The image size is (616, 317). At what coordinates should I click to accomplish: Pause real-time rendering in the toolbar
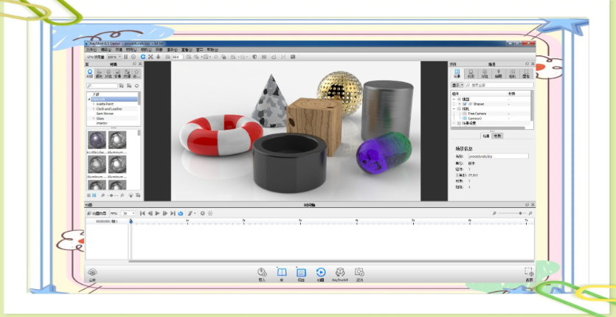pos(125,57)
